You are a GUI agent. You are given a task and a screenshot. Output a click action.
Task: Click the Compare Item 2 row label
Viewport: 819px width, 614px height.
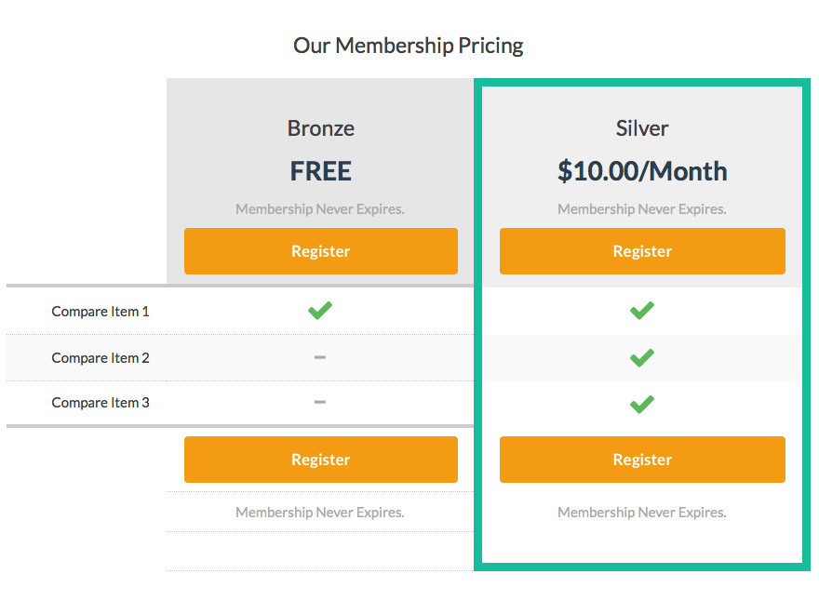coord(101,358)
